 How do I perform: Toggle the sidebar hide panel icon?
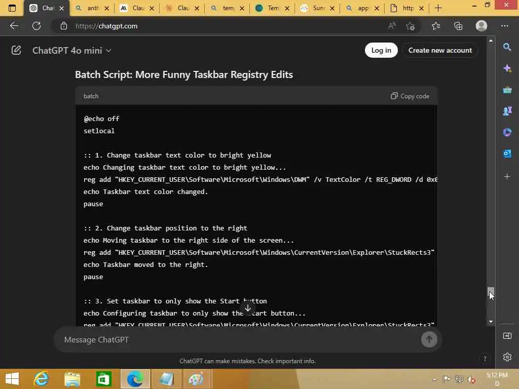click(x=507, y=336)
